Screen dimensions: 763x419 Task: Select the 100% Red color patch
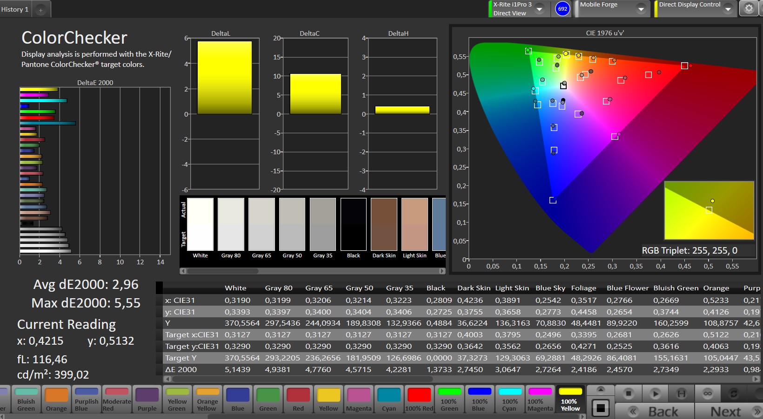tap(419, 399)
